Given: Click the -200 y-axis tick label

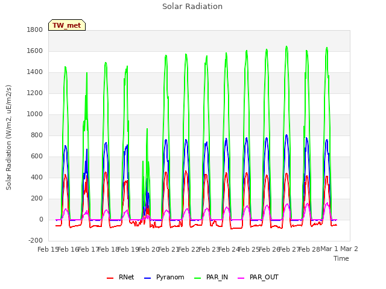Looking at the screenshot, I should click(36, 240).
